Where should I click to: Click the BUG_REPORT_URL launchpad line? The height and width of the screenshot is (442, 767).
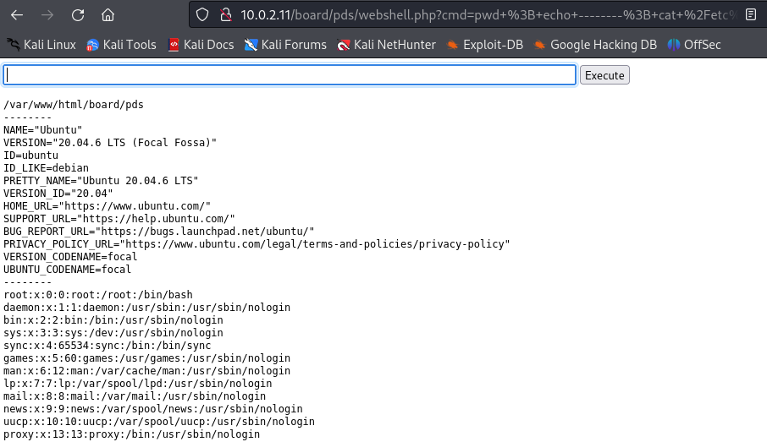coord(159,232)
